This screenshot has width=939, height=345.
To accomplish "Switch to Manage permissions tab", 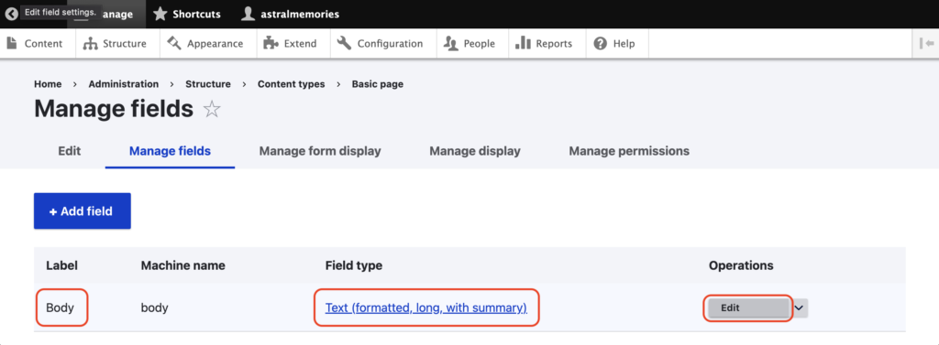I will [x=629, y=151].
